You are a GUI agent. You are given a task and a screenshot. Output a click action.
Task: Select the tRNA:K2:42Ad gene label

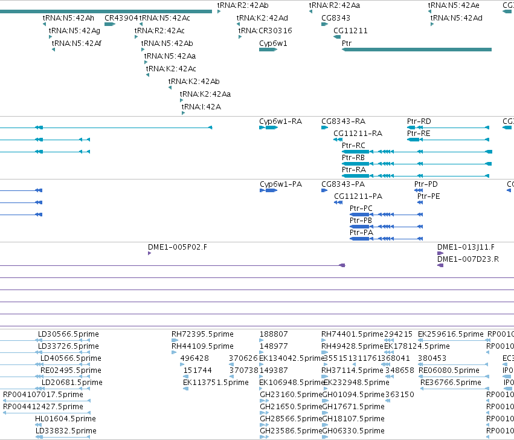pyautogui.click(x=262, y=18)
